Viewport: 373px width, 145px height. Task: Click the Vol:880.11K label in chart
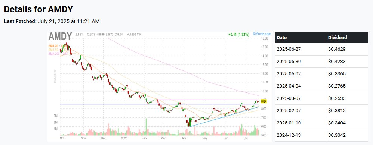coord(134,34)
